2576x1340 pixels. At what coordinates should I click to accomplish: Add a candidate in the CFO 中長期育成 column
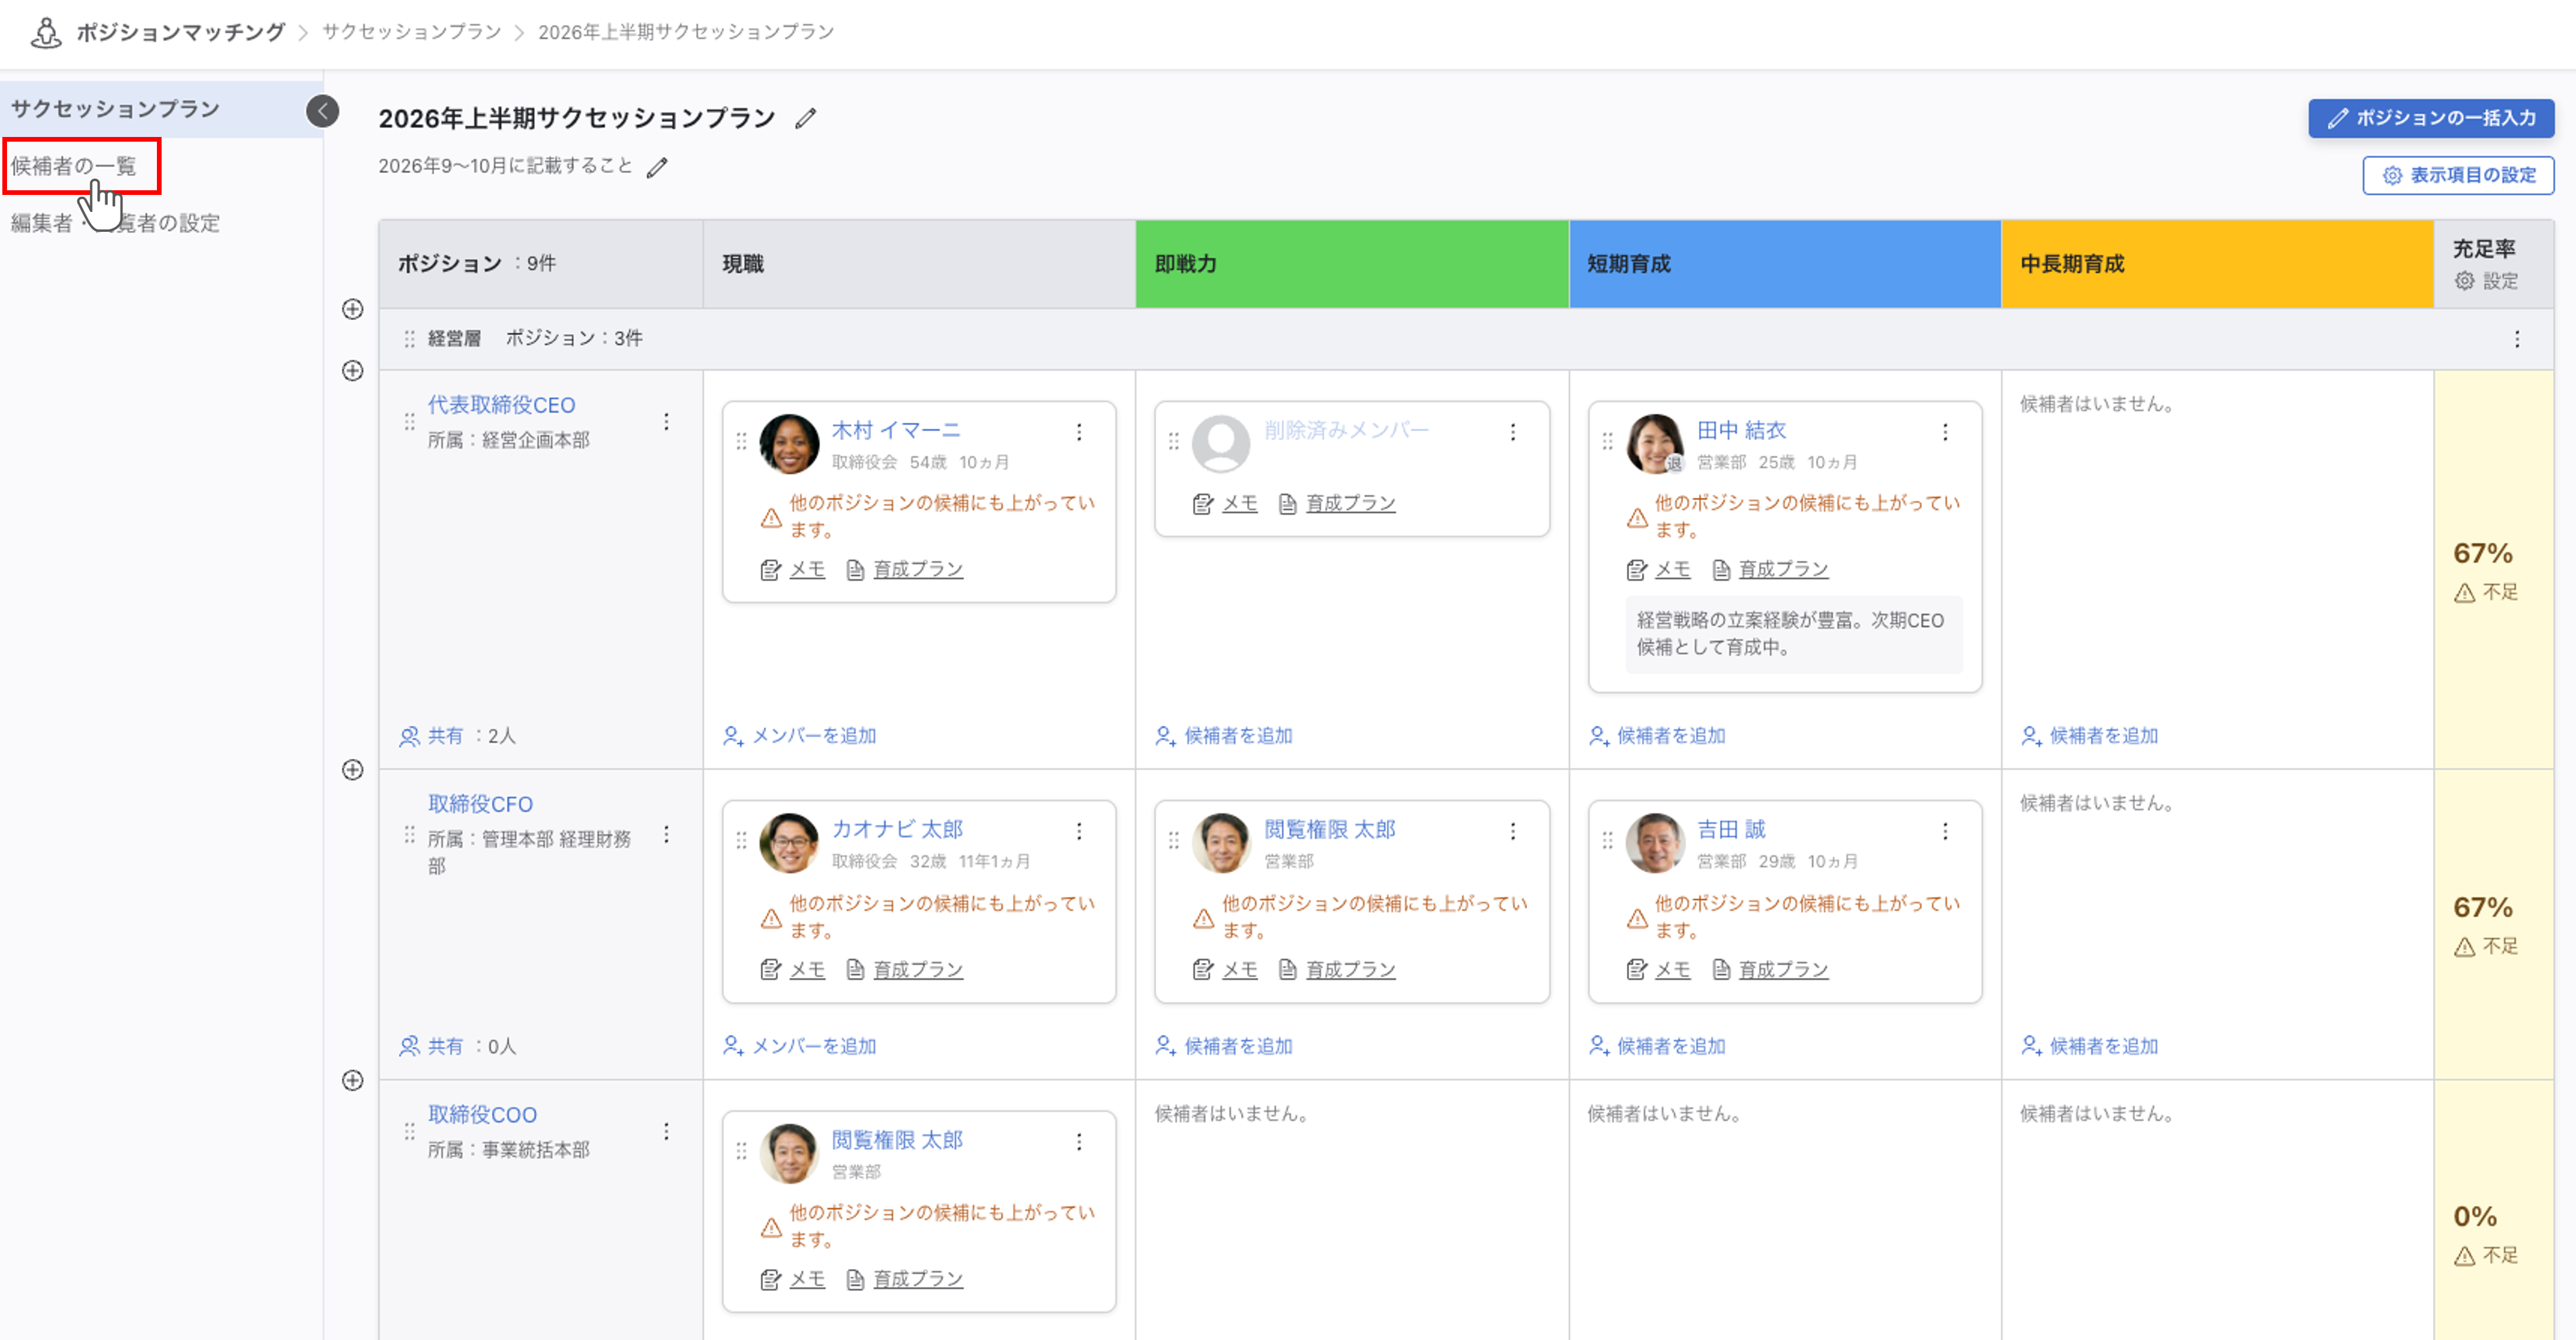point(2089,1046)
